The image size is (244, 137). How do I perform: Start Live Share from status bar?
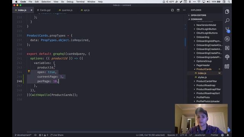coord(57,135)
